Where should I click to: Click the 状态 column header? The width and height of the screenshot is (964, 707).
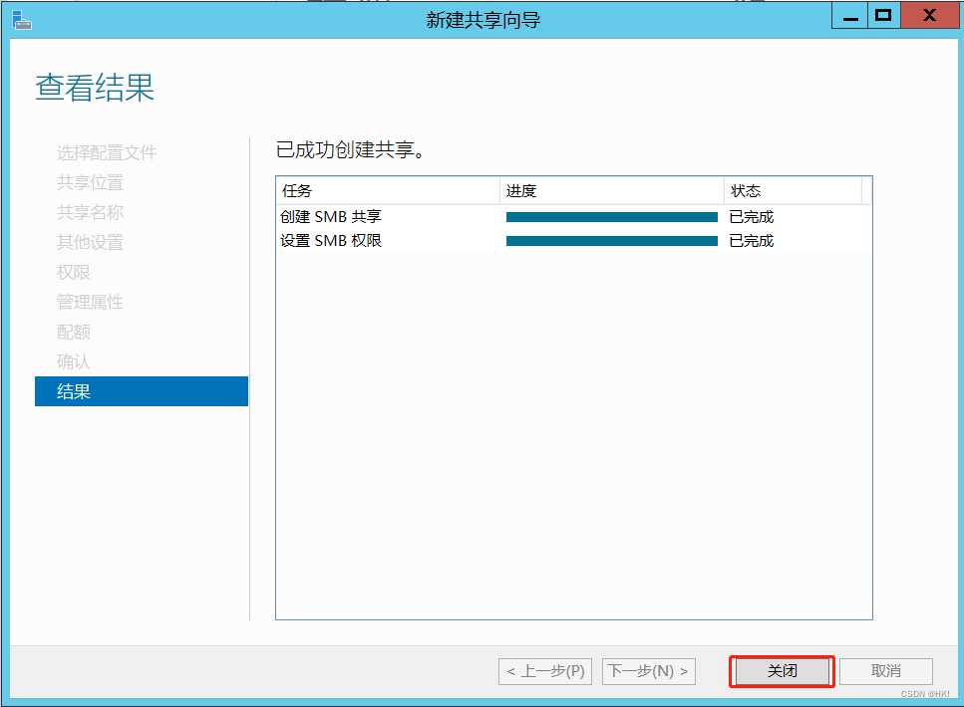pyautogui.click(x=794, y=191)
